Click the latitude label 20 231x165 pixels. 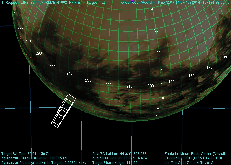(159, 50)
